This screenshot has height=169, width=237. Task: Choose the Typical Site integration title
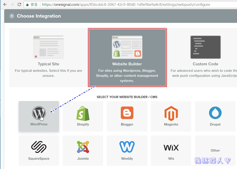pyautogui.click(x=49, y=64)
